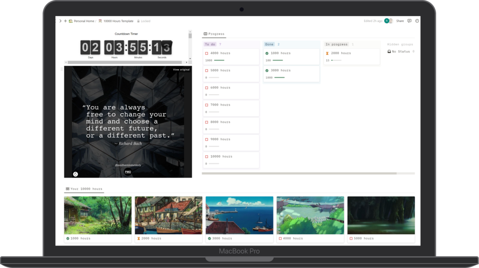
Task: Open the page history clock icon
Action: (417, 21)
